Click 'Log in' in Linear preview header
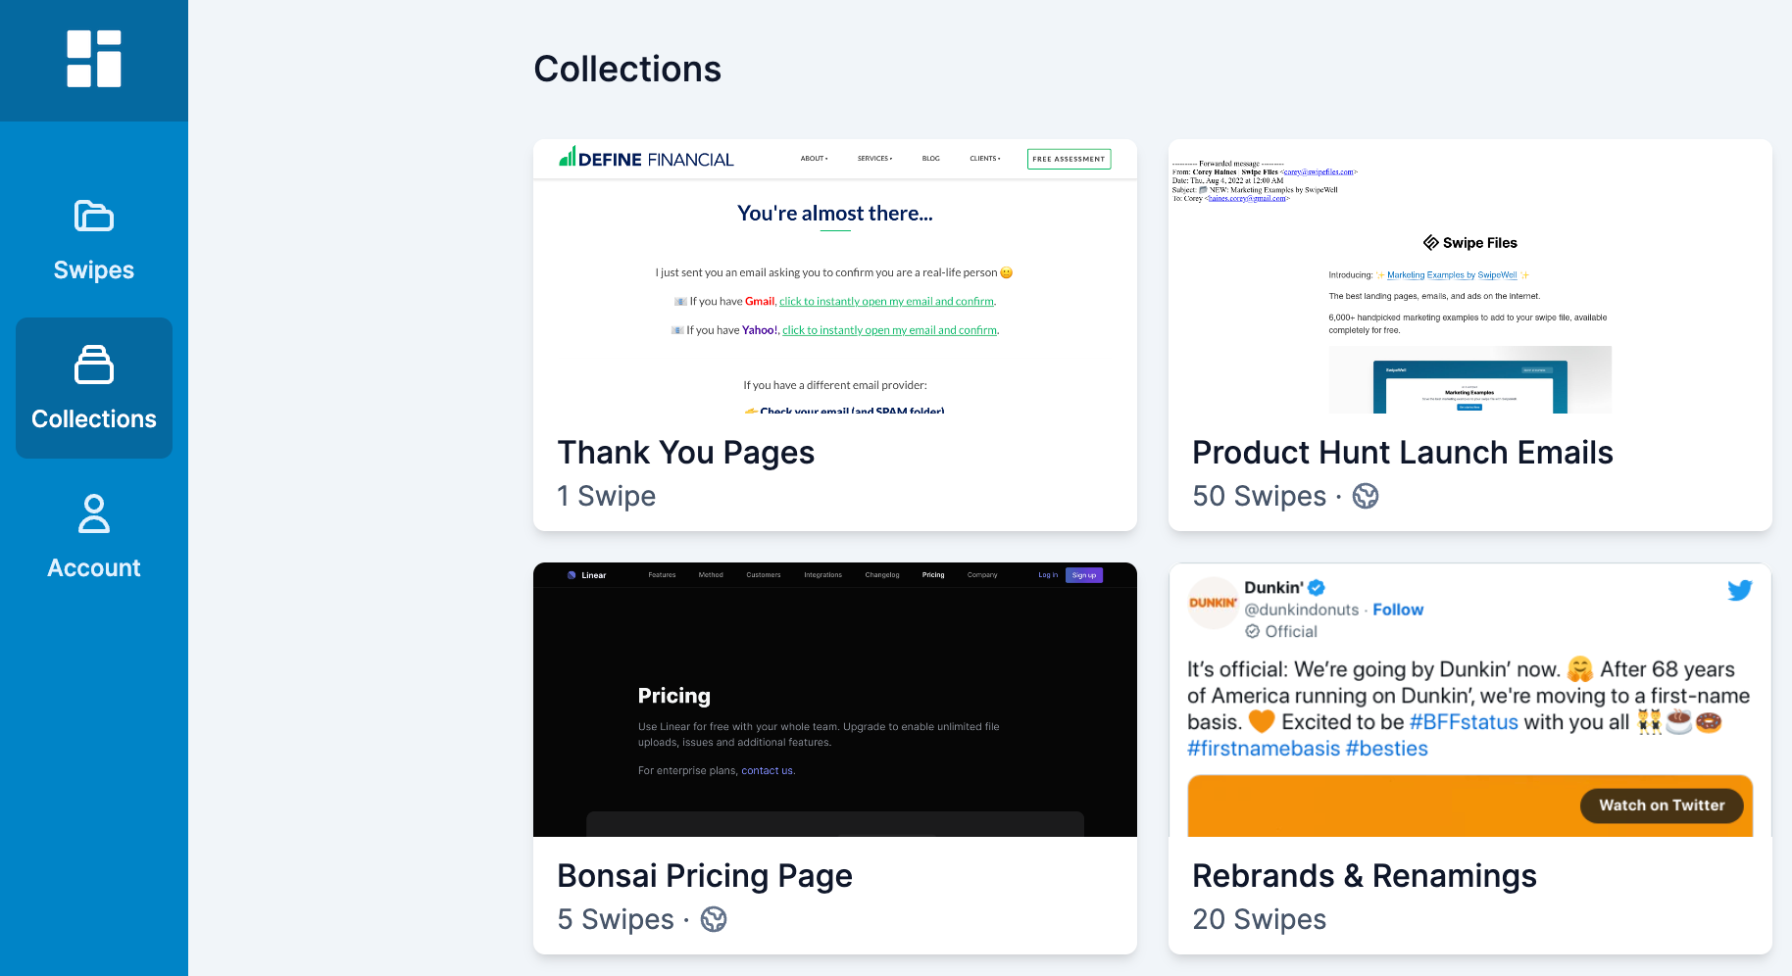This screenshot has width=1792, height=976. click(1048, 575)
